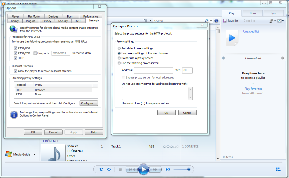Open the search options dropdown arrow

click(211, 21)
